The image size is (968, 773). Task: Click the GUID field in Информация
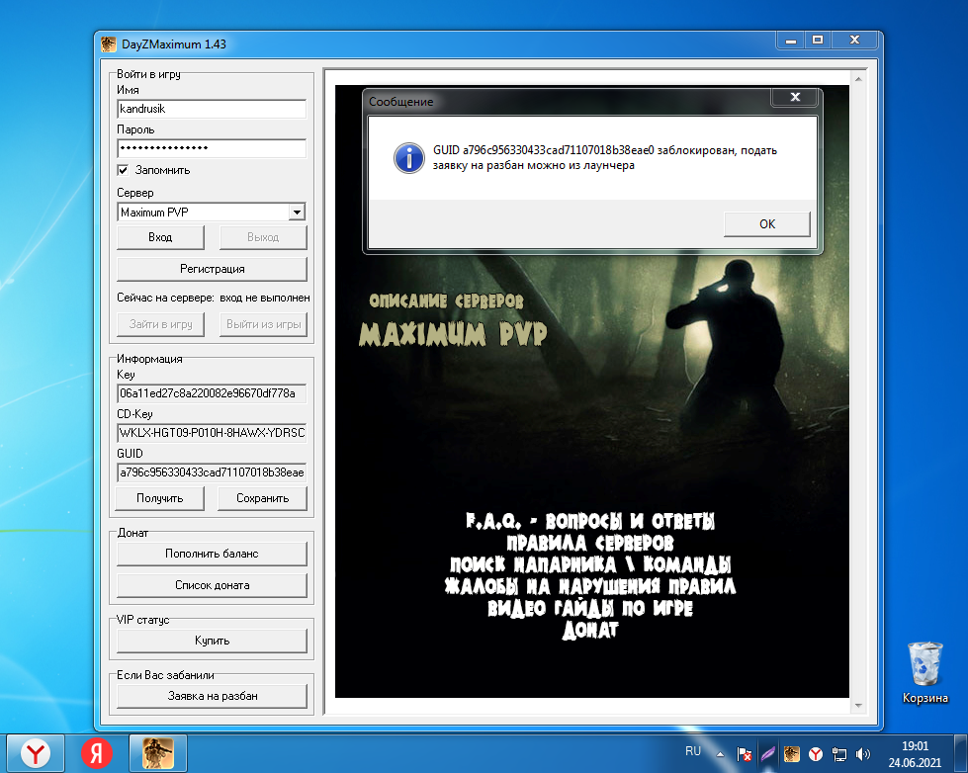[x=212, y=472]
